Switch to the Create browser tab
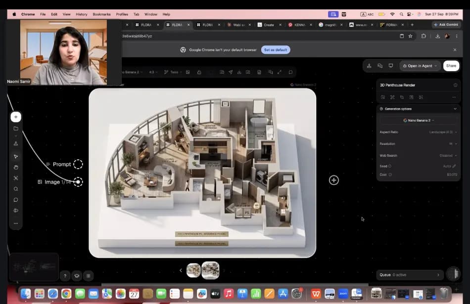 click(269, 25)
